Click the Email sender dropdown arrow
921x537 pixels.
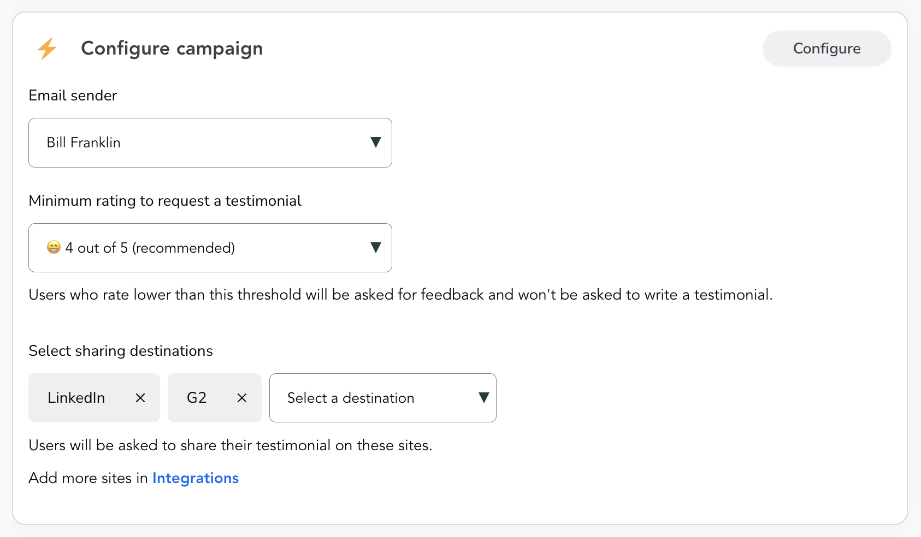tap(375, 142)
